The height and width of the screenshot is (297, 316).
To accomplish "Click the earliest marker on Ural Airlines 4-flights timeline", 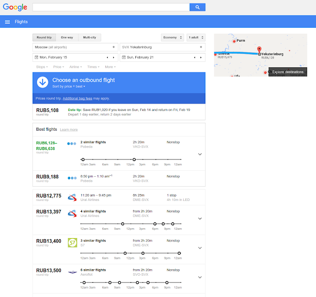I will click(x=122, y=224).
